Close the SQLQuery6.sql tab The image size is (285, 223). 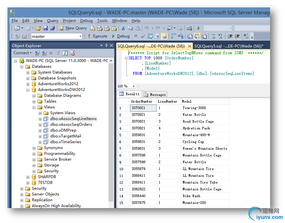[190, 46]
